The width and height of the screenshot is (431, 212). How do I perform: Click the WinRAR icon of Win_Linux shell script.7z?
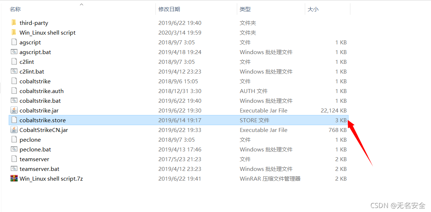[x=14, y=178]
